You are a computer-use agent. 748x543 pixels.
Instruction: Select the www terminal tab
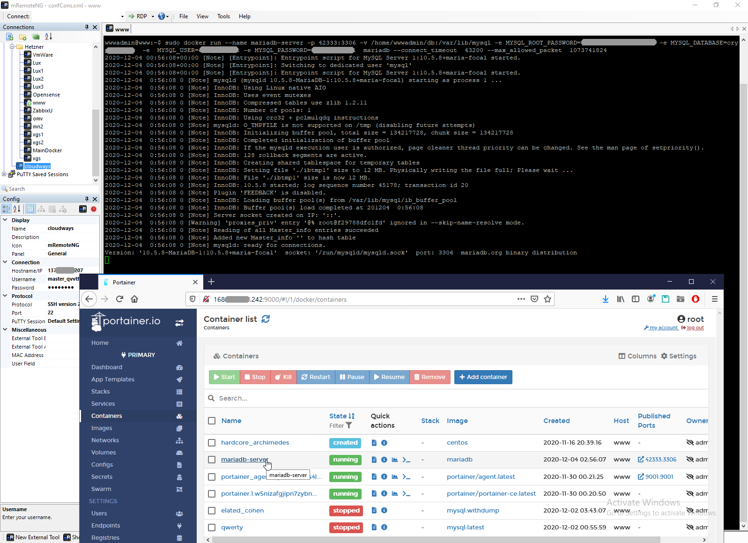tap(118, 29)
